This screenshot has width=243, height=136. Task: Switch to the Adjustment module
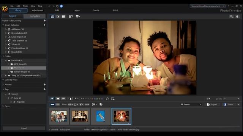(x=38, y=10)
